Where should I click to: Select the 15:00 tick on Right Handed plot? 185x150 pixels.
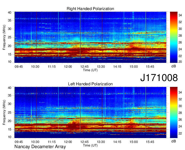pyautogui.click(x=134, y=67)
